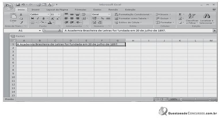Open the Geral number format dropdown
220x120 pixels.
point(109,14)
